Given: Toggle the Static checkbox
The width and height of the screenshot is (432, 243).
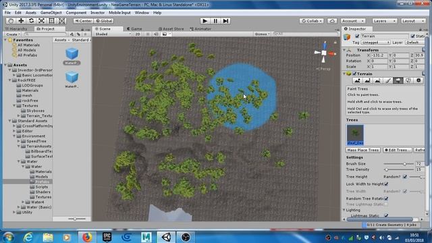Looking at the screenshot, I should click(x=412, y=36).
